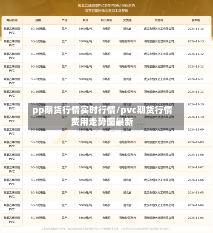Click 河南省/郑州市 in the last 2024-12-04 row
The width and height of the screenshot is (213, 233).
127,218
